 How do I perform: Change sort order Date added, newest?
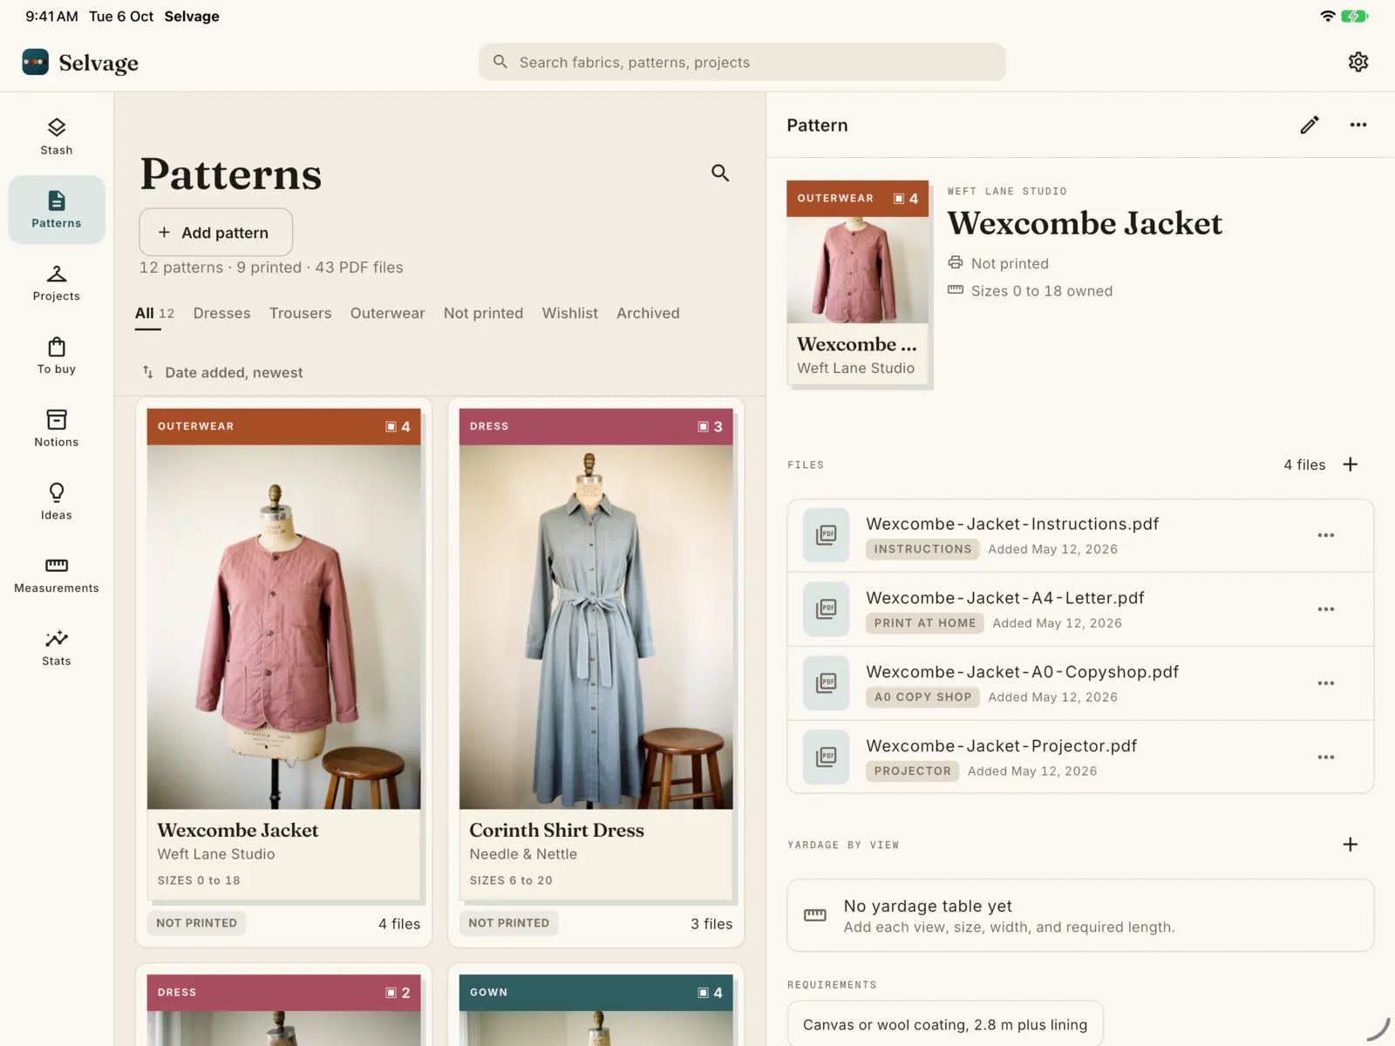click(x=223, y=372)
